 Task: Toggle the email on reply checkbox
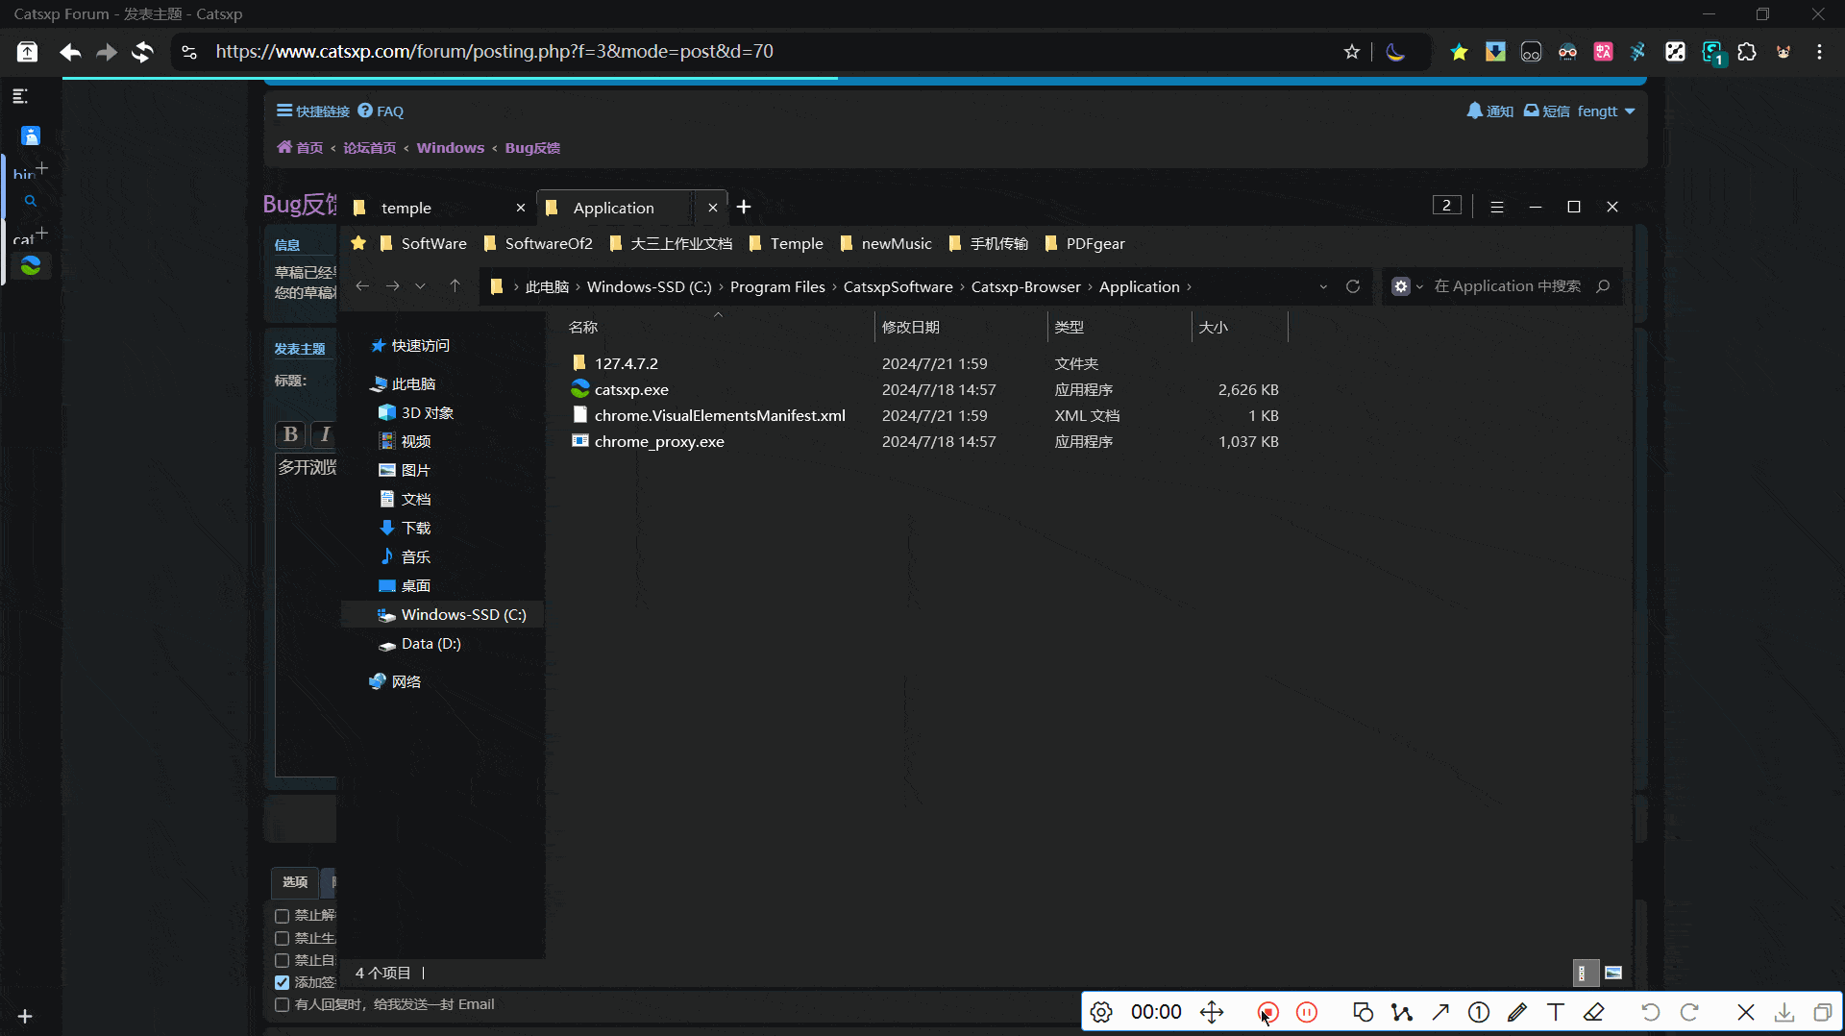[x=282, y=1005]
